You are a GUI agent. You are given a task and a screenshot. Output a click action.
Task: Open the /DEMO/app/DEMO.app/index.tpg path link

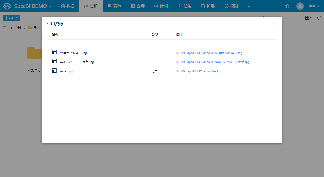tap(199, 71)
